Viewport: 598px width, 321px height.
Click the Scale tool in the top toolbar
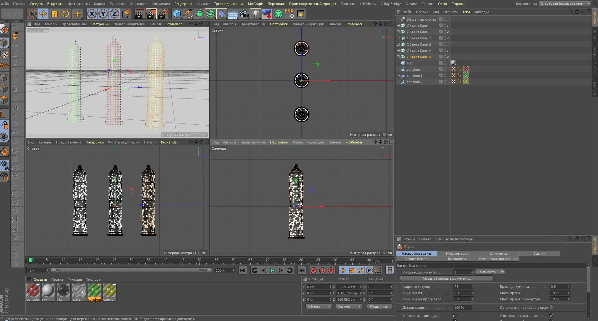coord(54,14)
